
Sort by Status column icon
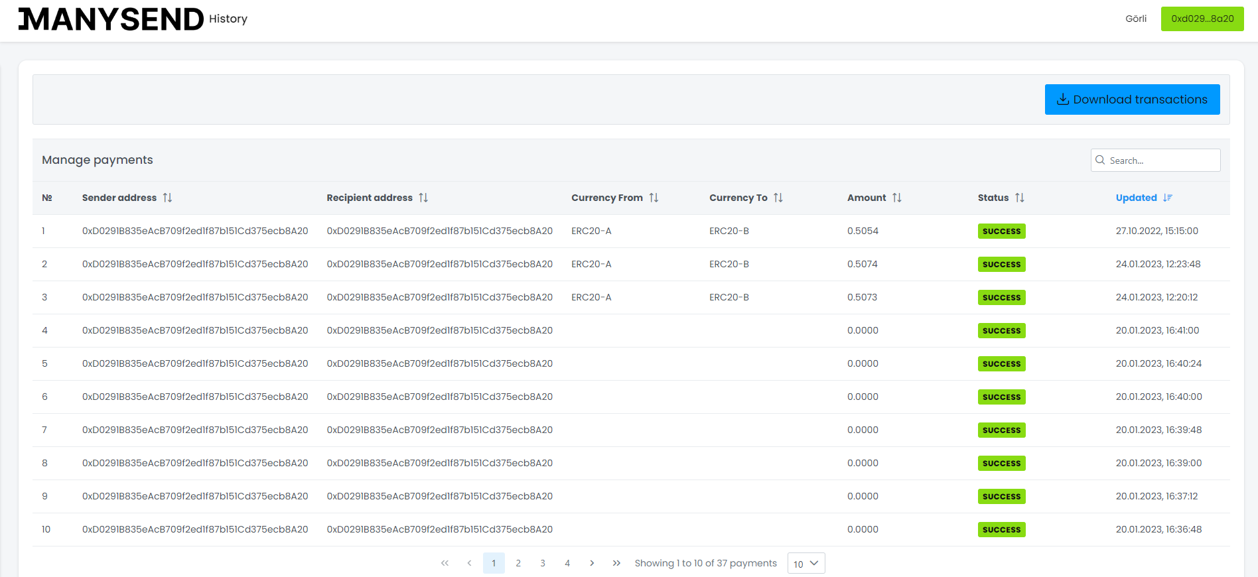pos(1020,198)
